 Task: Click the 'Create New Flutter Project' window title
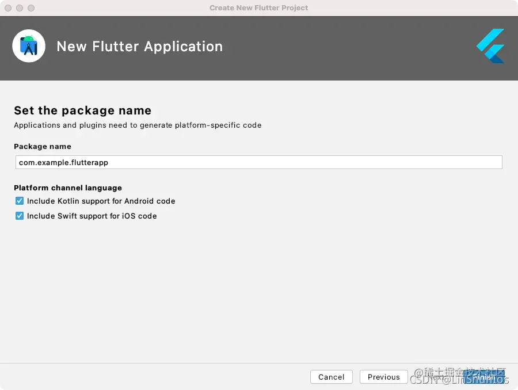tap(258, 7)
